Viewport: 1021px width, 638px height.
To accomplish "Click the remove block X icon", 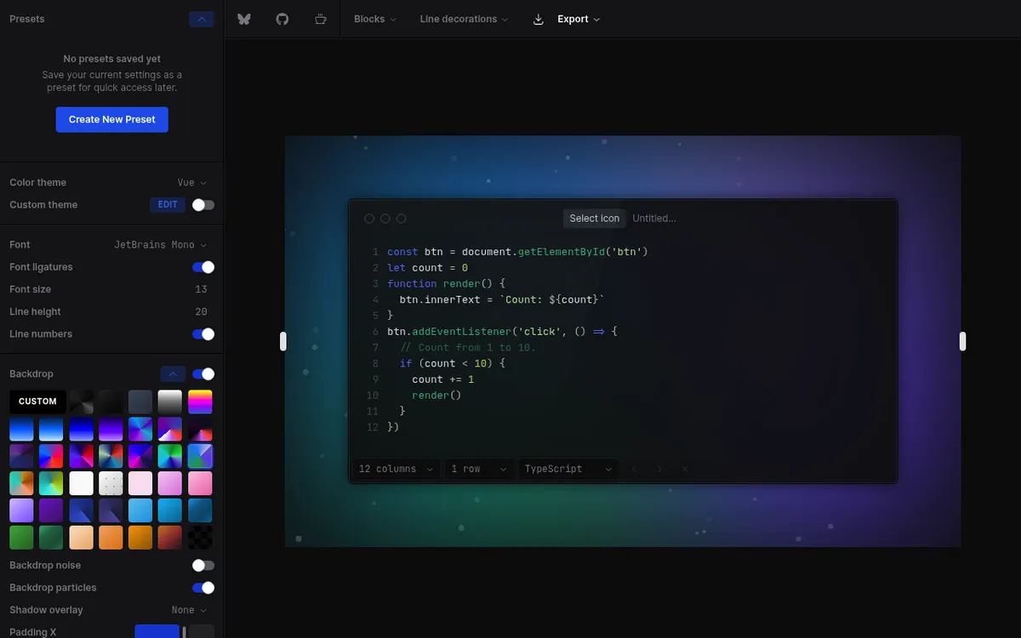I will [685, 469].
